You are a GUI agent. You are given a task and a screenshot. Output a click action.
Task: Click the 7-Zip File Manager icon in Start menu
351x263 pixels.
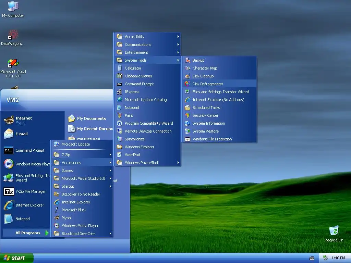pos(9,192)
